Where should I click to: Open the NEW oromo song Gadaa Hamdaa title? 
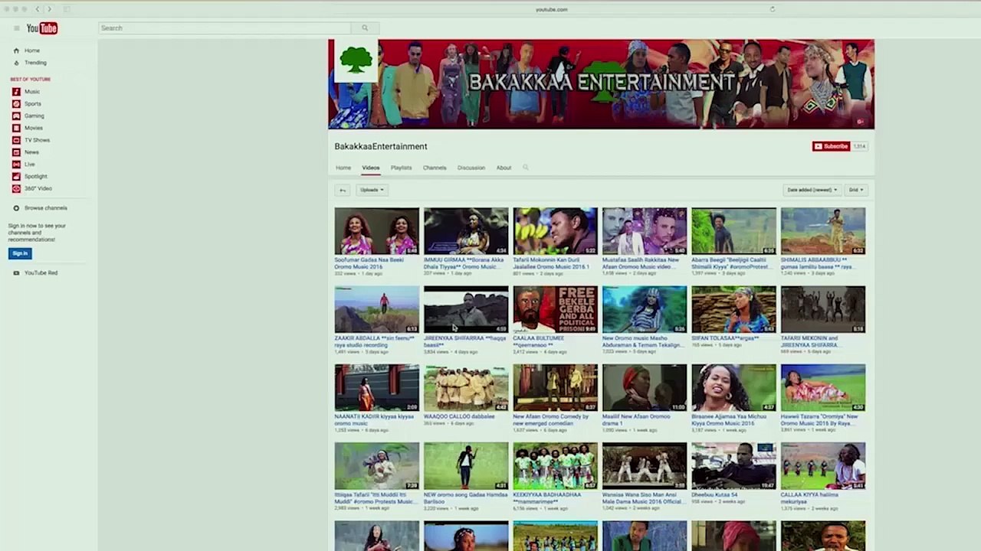pyautogui.click(x=464, y=498)
